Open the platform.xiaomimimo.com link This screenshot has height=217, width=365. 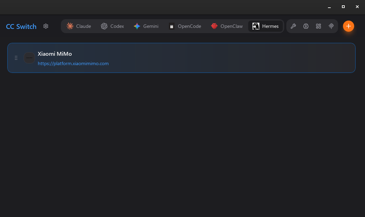click(x=73, y=63)
